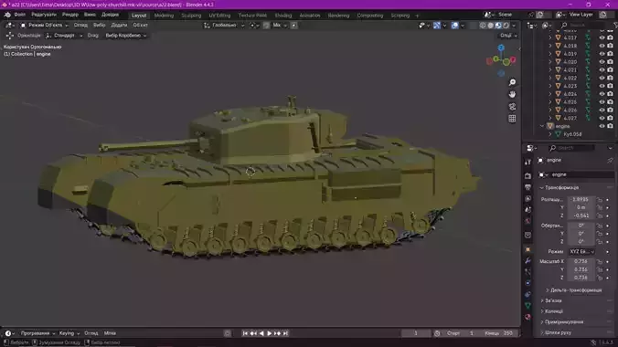The width and height of the screenshot is (618, 347).
Task: Open the XYZ rotation mode dropdown
Action: [x=581, y=251]
